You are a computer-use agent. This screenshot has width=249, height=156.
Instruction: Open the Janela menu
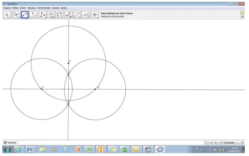(55, 8)
